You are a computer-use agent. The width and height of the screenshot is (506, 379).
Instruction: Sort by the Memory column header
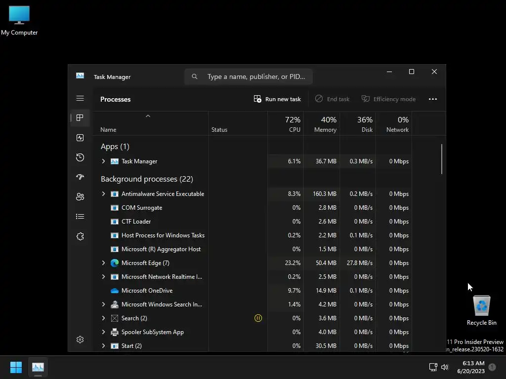322,124
